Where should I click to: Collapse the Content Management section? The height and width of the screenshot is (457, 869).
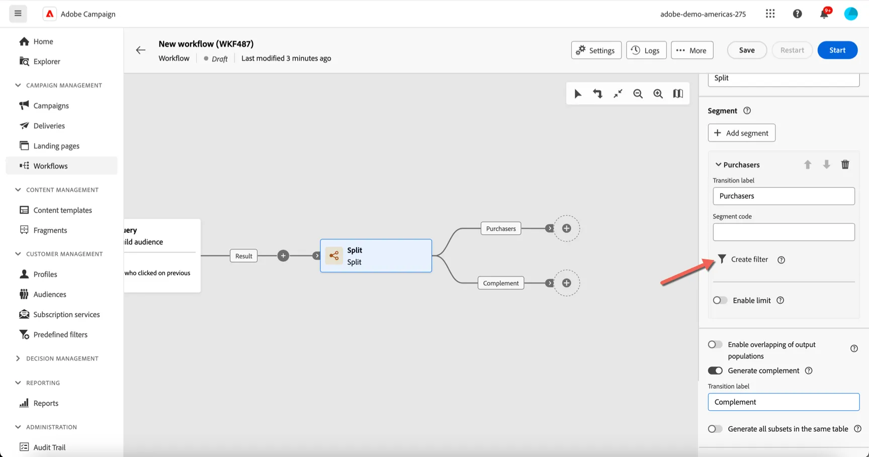coord(18,190)
